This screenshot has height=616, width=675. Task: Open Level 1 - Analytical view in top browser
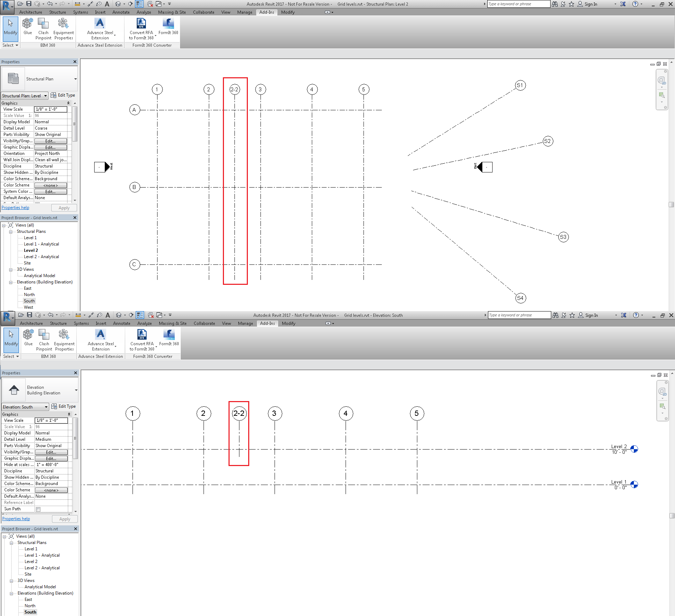pos(41,244)
